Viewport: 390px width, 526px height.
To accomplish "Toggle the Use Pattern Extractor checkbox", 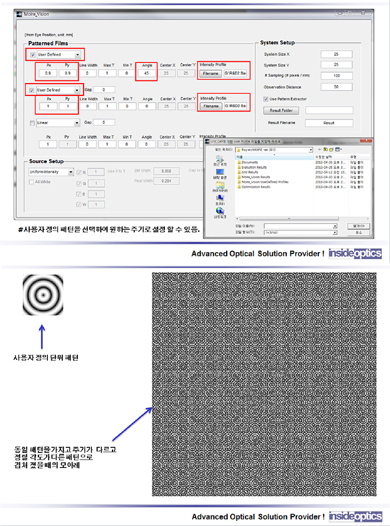I will 266,99.
